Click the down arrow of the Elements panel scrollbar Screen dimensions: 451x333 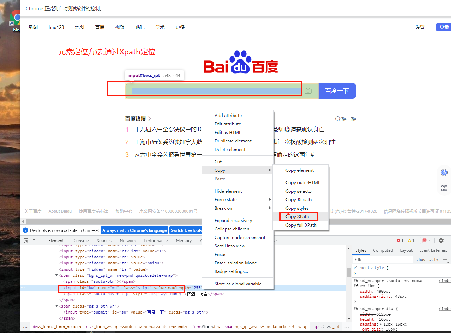tap(349, 319)
